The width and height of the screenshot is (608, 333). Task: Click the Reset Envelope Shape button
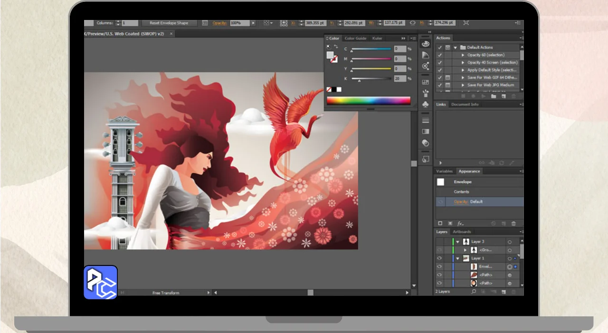[x=169, y=23]
